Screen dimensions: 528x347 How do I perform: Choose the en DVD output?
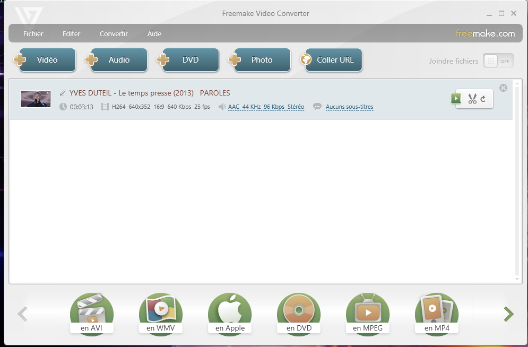point(299,314)
